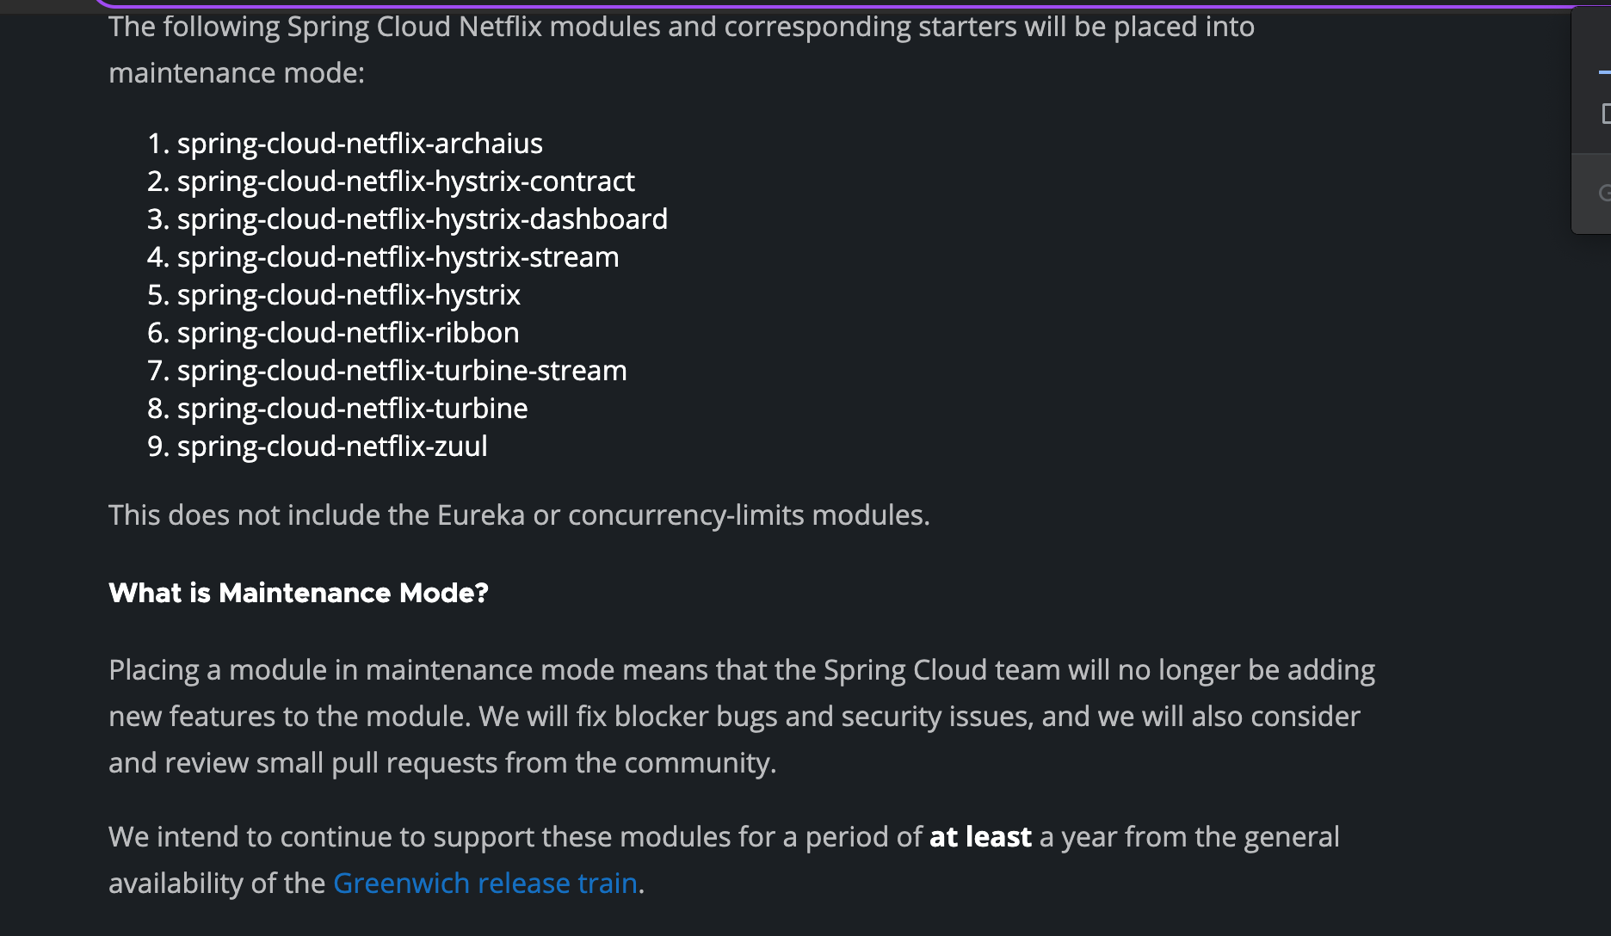
Task: Click the spring-cloud-netflix-archaius list item
Action: click(x=360, y=144)
